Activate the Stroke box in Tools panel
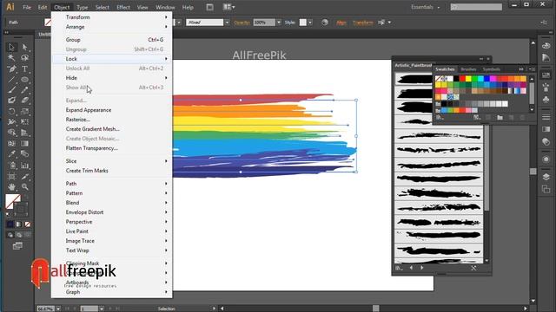This screenshot has height=312, width=556. pos(22,209)
